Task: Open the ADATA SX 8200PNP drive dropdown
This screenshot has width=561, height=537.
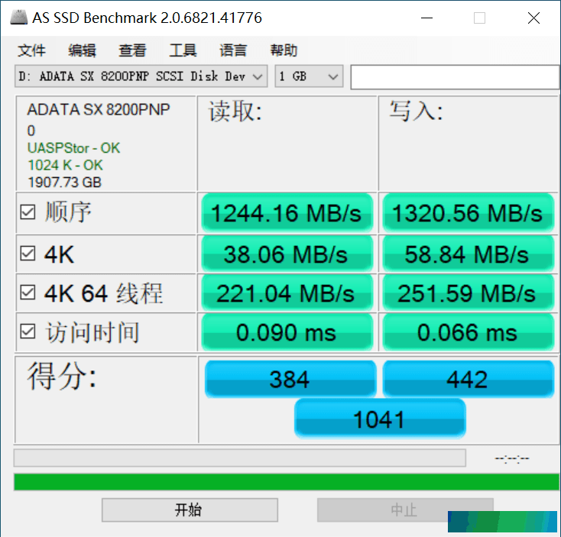Action: tap(141, 76)
